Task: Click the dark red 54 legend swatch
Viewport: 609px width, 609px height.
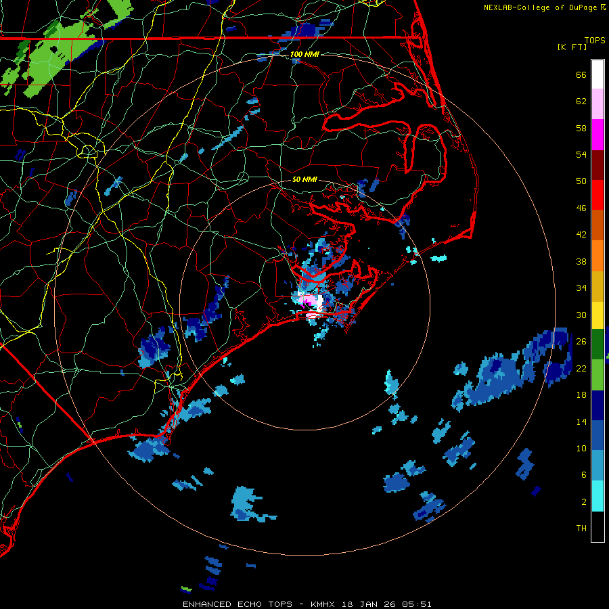Action: [x=597, y=165]
